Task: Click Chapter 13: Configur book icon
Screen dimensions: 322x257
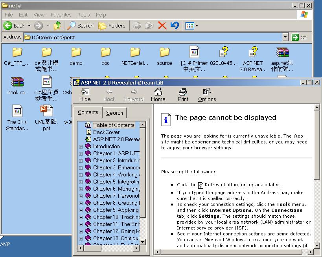Action: 88,238
